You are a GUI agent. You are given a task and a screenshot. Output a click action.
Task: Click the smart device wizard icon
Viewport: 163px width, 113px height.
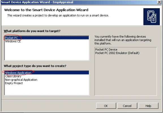click(x=152, y=17)
